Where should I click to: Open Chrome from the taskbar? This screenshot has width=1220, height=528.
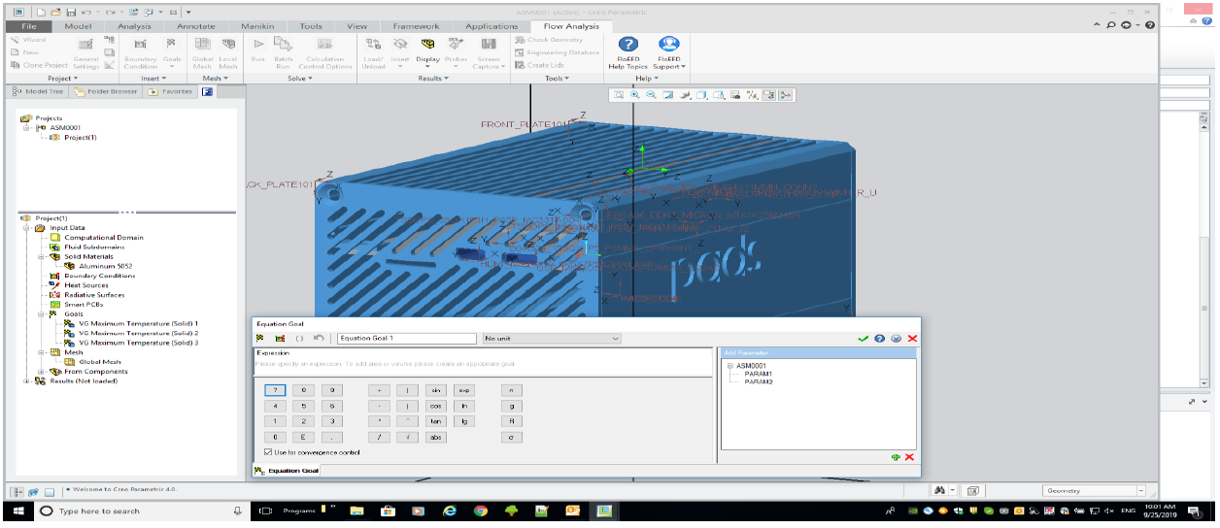click(480, 511)
